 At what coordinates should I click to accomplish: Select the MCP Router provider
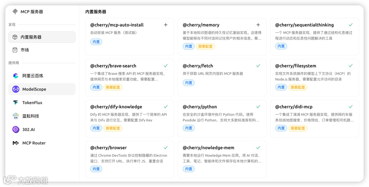point(42,143)
